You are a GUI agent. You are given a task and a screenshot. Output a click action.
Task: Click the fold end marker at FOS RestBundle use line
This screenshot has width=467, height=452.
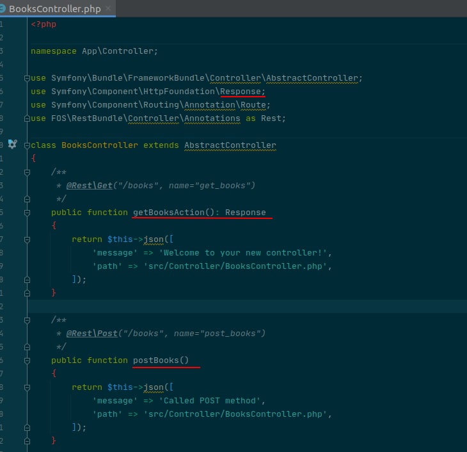(27, 118)
